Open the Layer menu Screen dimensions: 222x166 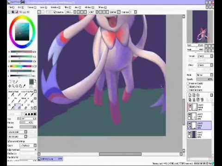(x=43, y=7)
